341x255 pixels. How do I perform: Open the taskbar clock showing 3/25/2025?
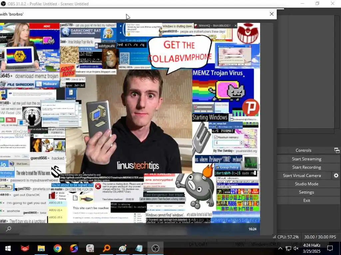tap(312, 248)
